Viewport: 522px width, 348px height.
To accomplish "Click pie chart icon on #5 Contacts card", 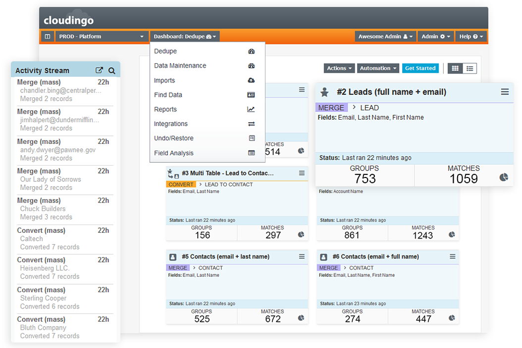I will [x=301, y=318].
